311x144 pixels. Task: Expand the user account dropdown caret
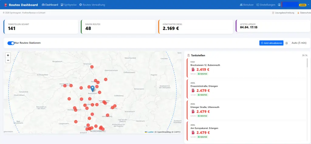(x=308, y=5)
